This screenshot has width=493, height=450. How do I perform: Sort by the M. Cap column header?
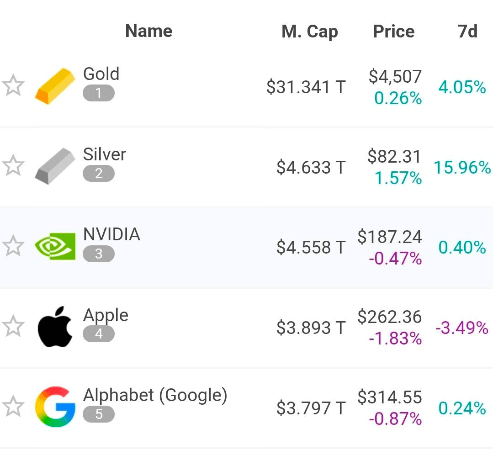click(309, 32)
